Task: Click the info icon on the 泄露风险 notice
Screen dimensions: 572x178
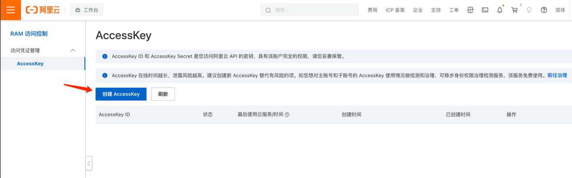Action: point(105,75)
